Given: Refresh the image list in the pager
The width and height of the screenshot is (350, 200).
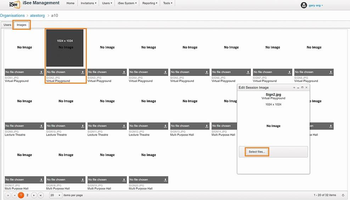Looking at the screenshot, I should point(343,195).
